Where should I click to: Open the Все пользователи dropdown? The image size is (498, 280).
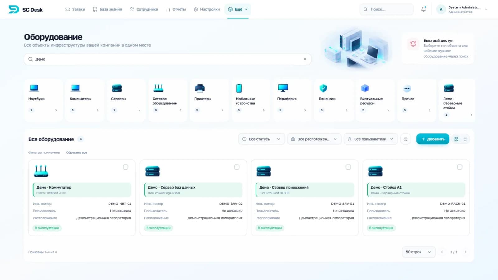371,139
